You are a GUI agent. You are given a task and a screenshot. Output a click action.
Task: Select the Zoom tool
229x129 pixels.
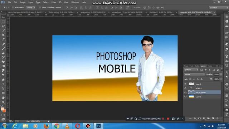pos(3,102)
